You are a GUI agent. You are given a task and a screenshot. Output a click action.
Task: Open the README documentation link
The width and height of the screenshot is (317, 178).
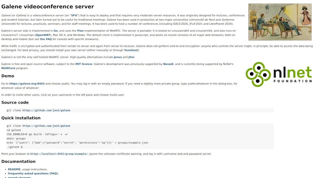pos(14,169)
